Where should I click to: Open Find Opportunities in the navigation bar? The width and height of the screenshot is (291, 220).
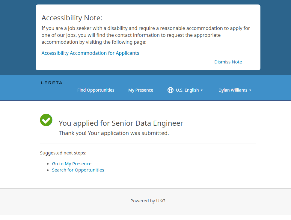click(x=96, y=90)
